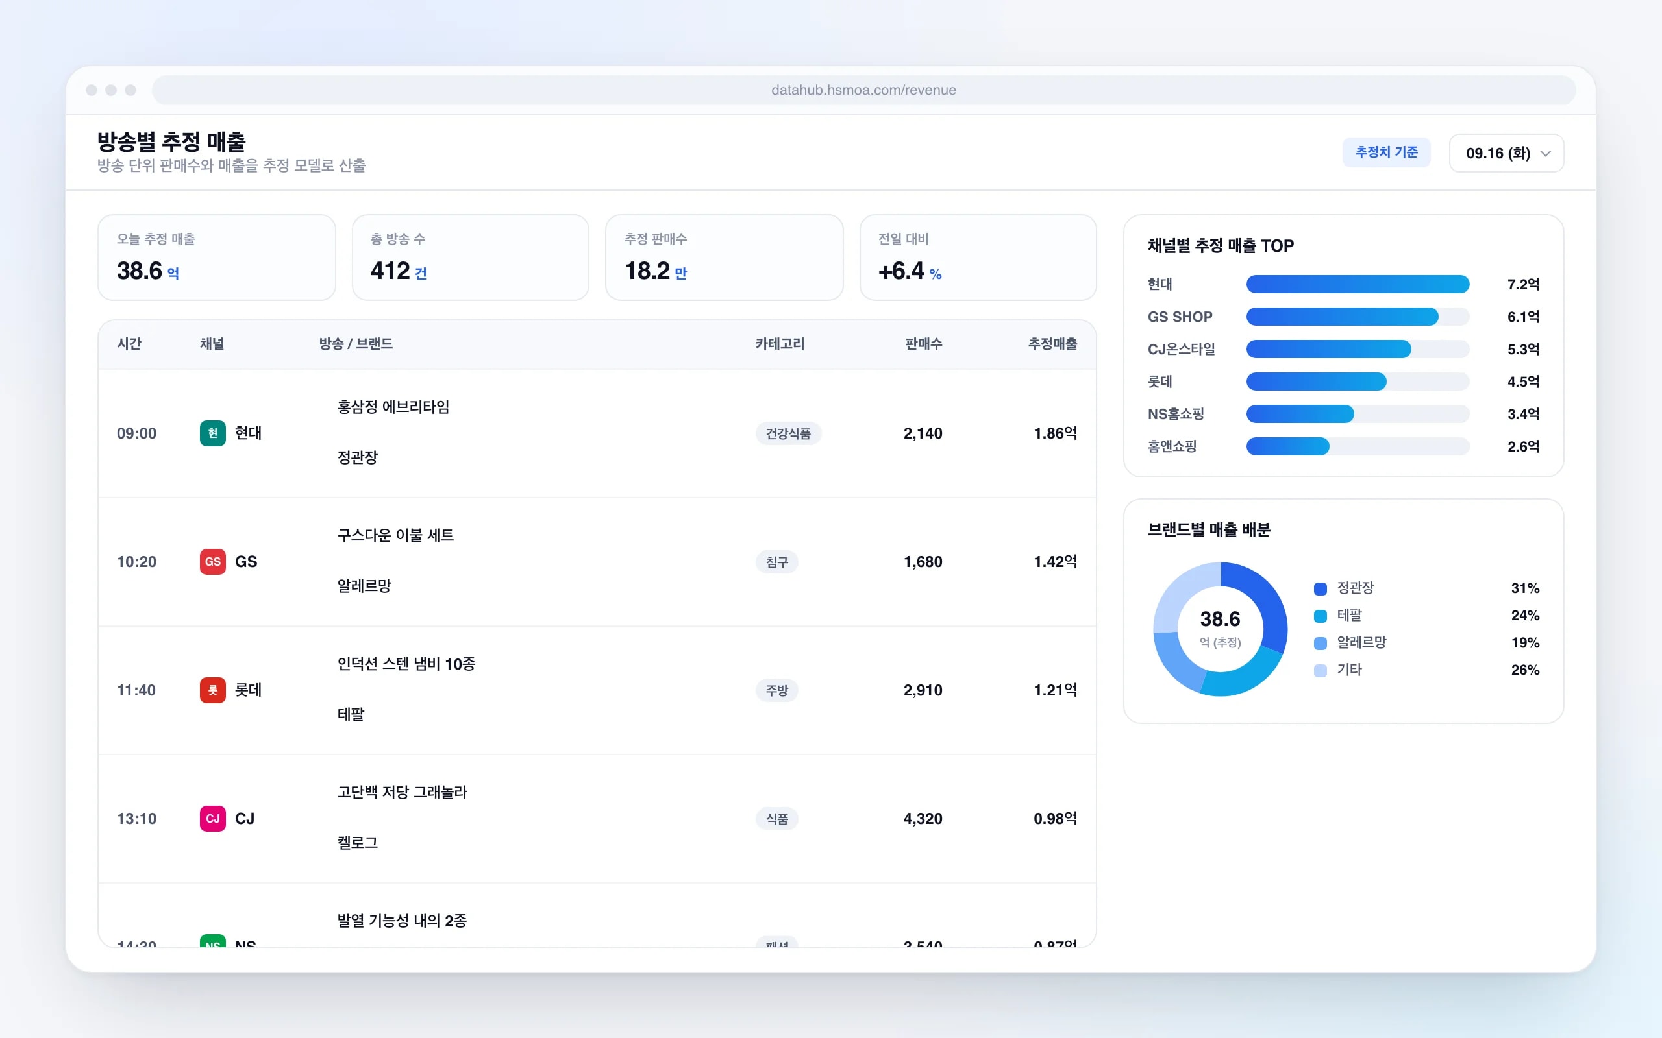Click the 총 방송 수 412건 card
The image size is (1662, 1038).
click(x=471, y=258)
